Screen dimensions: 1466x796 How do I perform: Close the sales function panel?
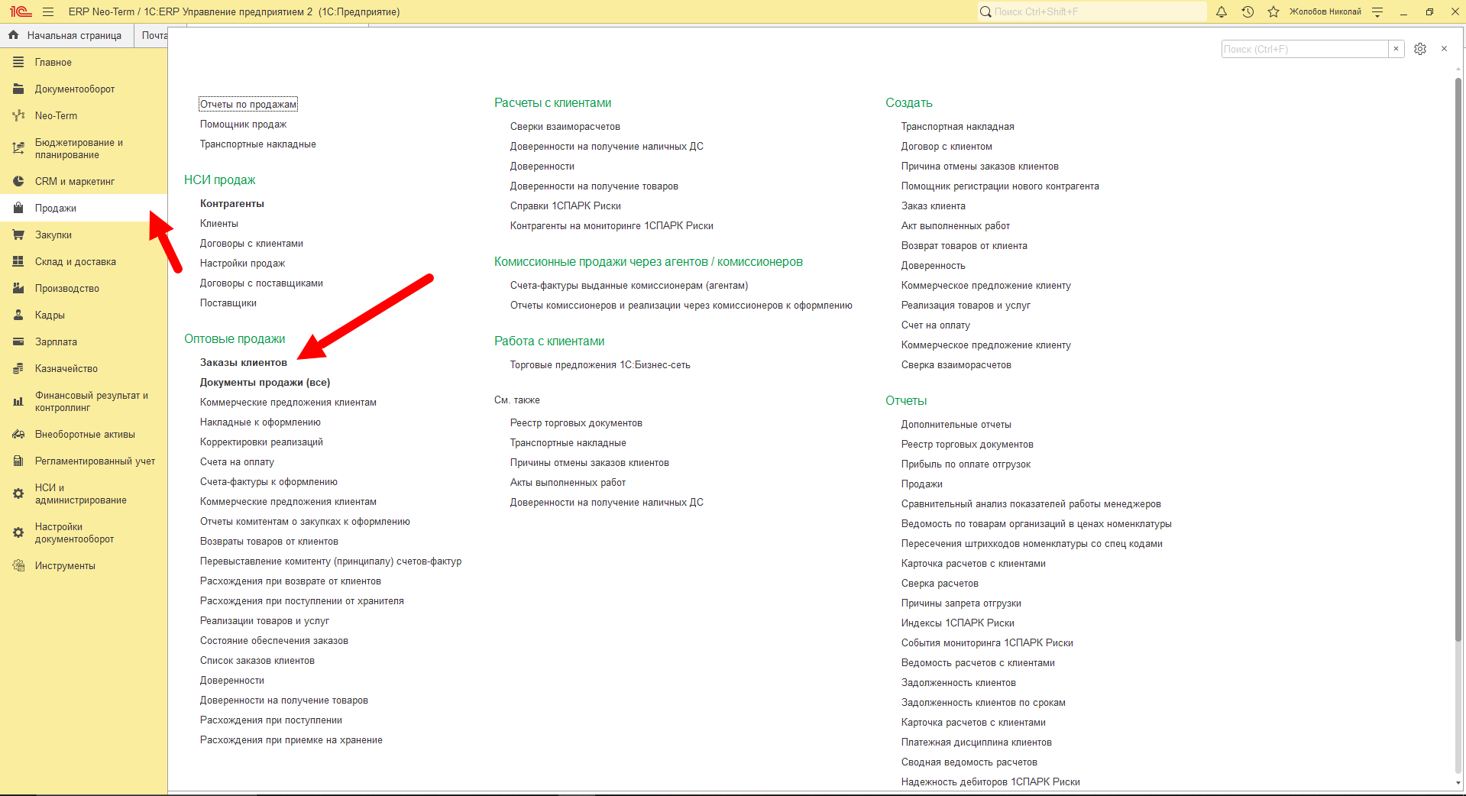pyautogui.click(x=1444, y=49)
